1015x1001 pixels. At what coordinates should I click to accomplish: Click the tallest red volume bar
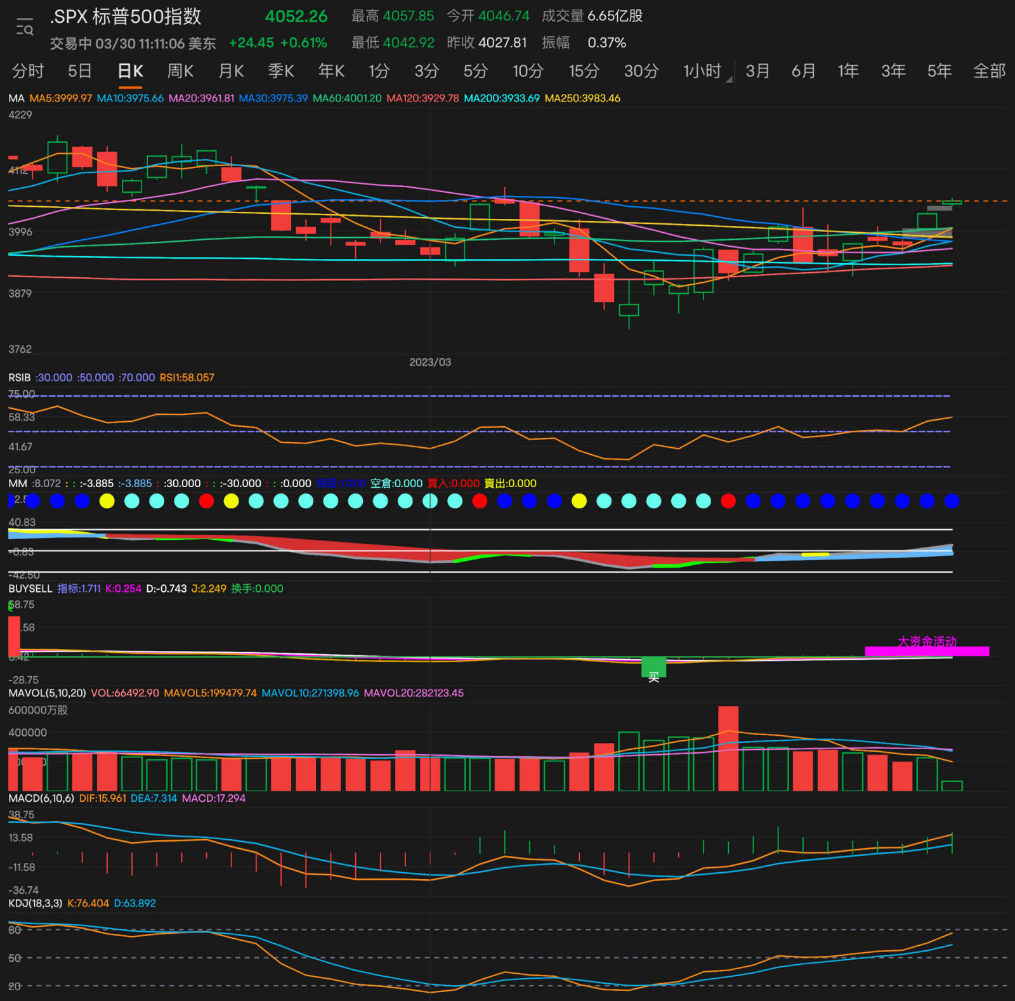(728, 749)
